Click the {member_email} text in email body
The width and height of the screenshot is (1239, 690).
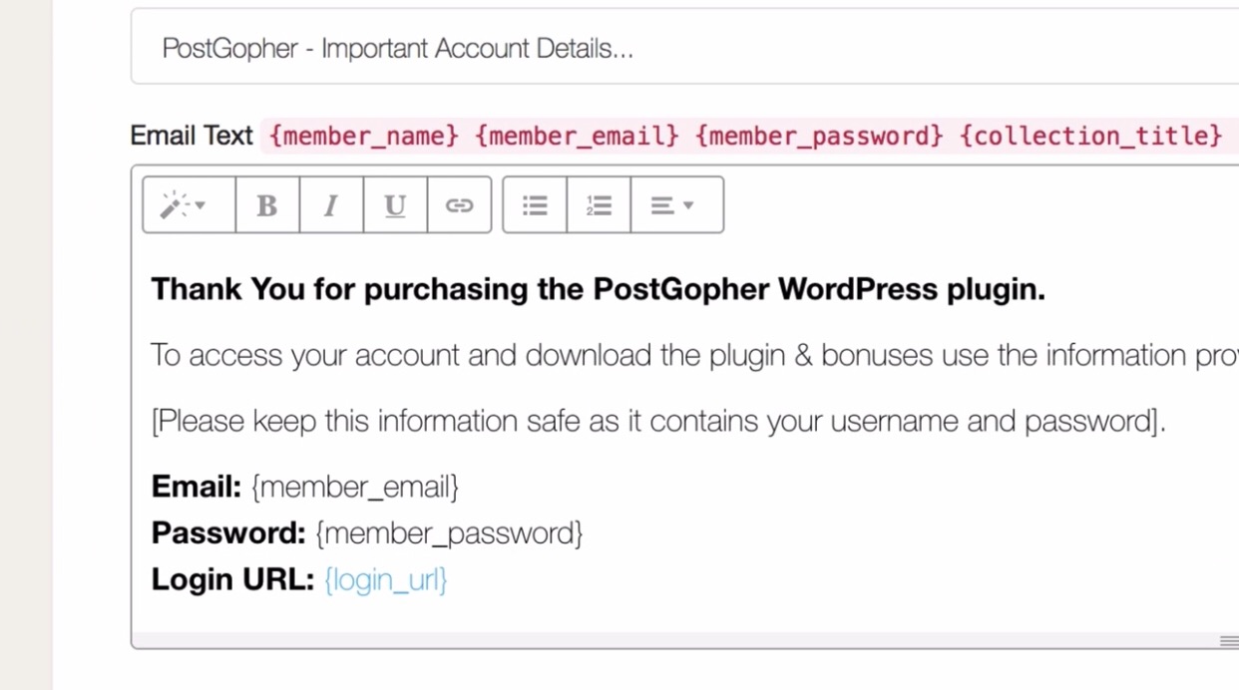355,487
